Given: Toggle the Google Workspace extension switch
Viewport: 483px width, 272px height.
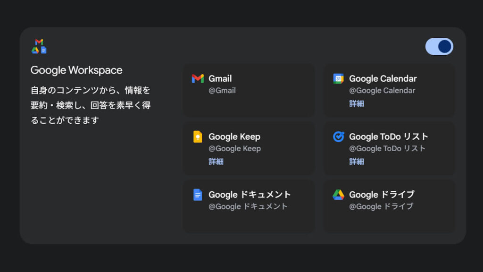Looking at the screenshot, I should click(x=439, y=47).
